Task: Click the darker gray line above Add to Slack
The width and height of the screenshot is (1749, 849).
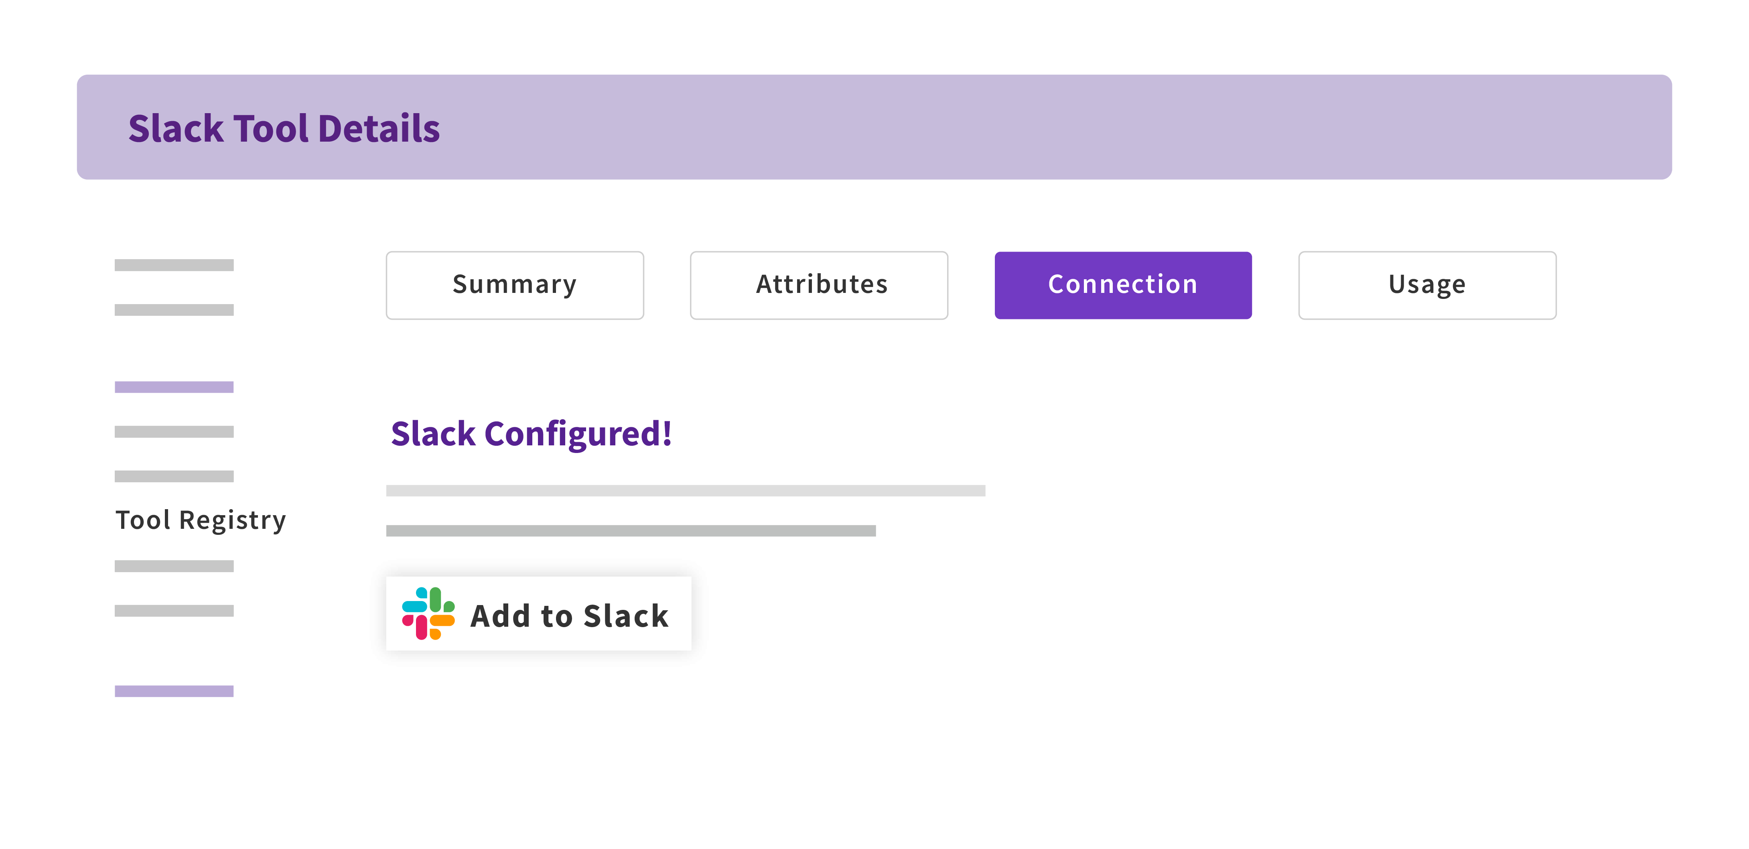Action: [x=631, y=530]
